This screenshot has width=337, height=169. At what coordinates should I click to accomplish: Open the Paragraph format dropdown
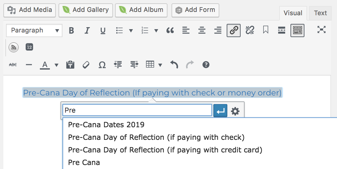pos(34,30)
